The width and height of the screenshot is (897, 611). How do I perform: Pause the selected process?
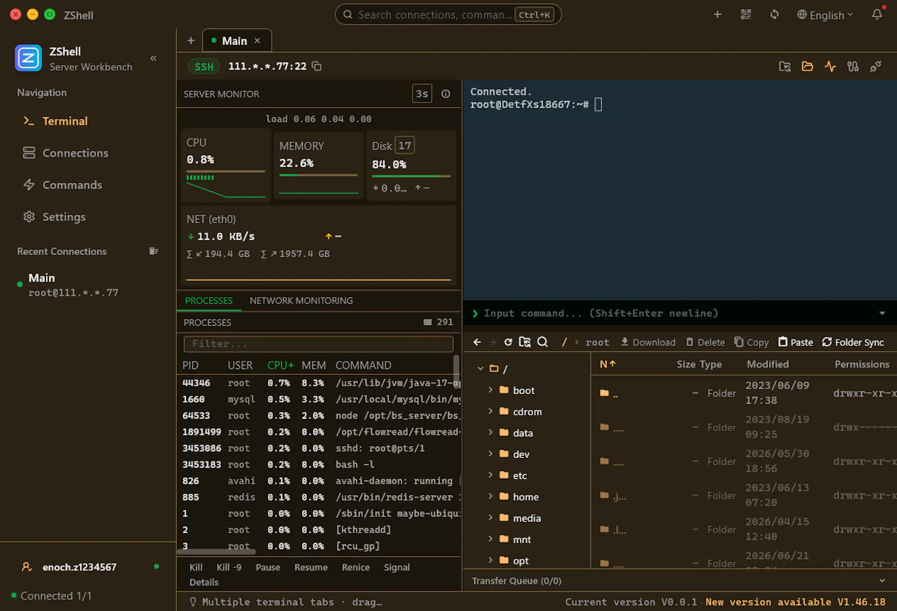268,567
